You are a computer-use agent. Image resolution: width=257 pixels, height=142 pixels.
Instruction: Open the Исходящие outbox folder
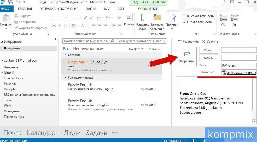(12, 111)
